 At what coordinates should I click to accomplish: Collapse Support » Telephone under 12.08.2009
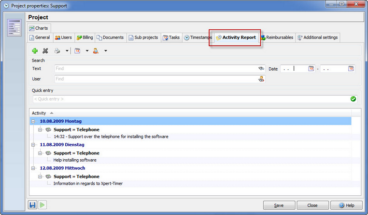40,177
